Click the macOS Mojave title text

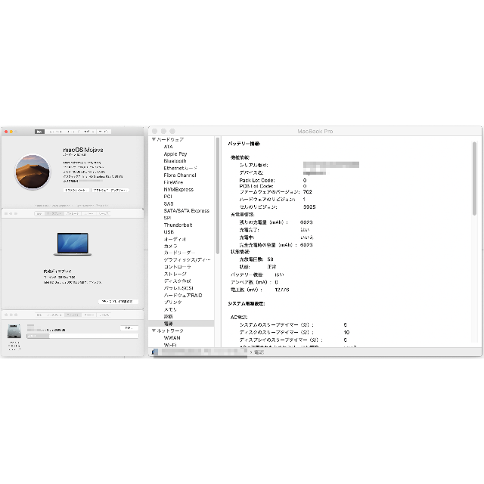tap(83, 150)
